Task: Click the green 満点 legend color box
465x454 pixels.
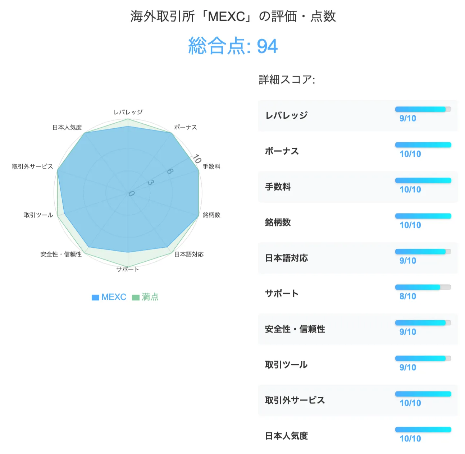Action: point(136,297)
